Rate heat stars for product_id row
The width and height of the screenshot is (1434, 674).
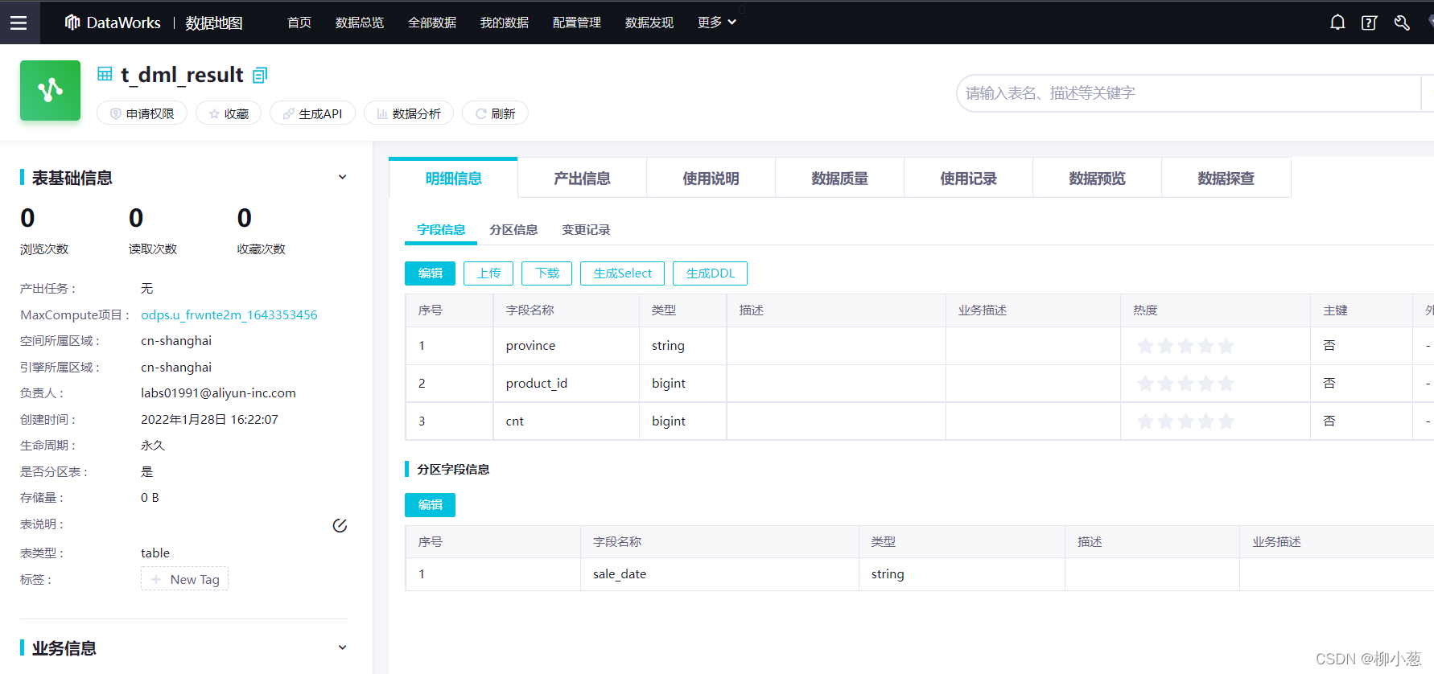pyautogui.click(x=1185, y=384)
